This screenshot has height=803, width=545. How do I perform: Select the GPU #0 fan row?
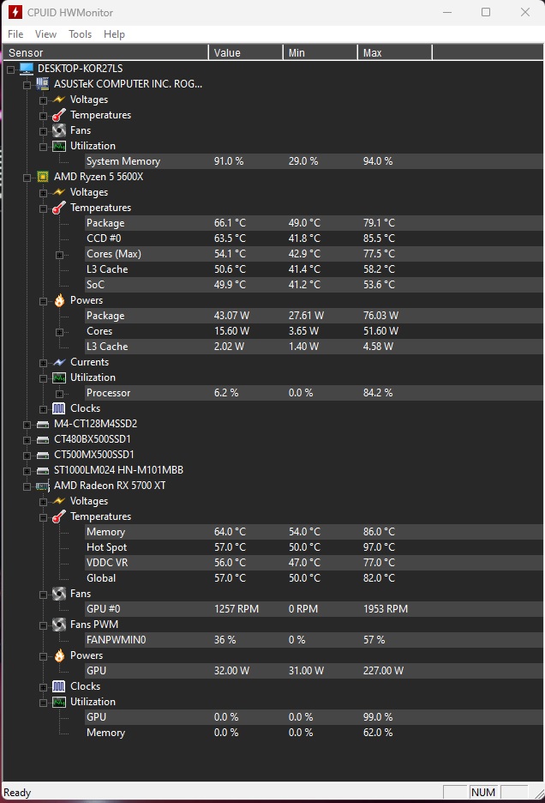coord(314,609)
